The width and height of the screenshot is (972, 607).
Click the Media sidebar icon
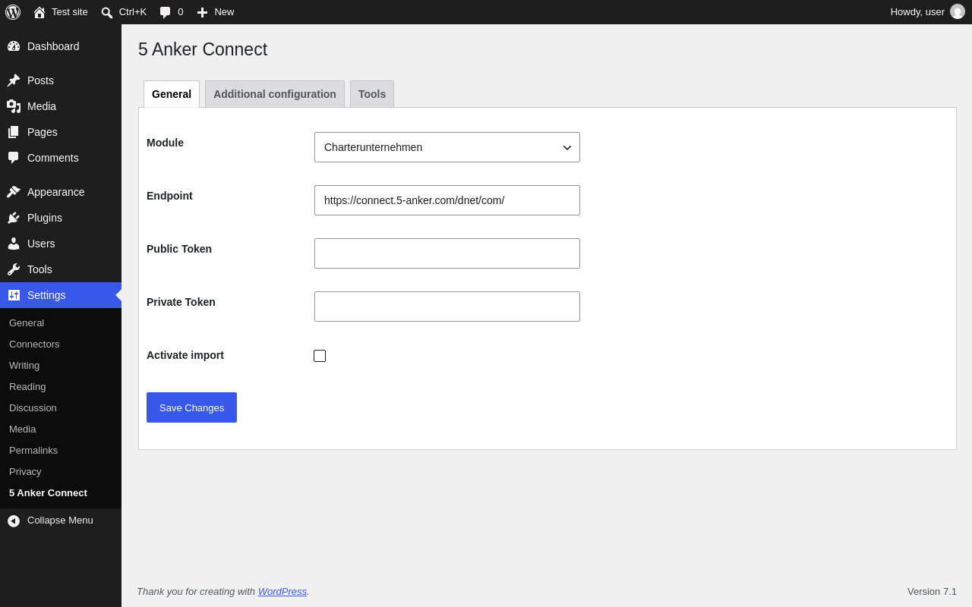pyautogui.click(x=14, y=106)
